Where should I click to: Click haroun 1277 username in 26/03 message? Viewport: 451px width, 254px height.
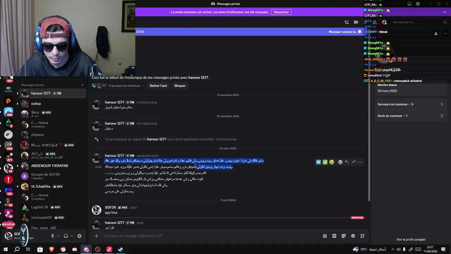[x=115, y=156]
